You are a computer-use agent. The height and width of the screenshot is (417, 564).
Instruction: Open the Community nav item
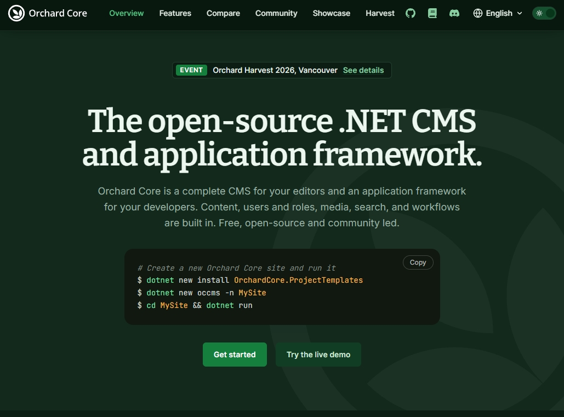[276, 13]
